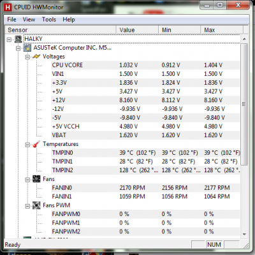Image resolution: width=255 pixels, height=255 pixels.
Task: Click the Max column header
Action: tap(222, 30)
